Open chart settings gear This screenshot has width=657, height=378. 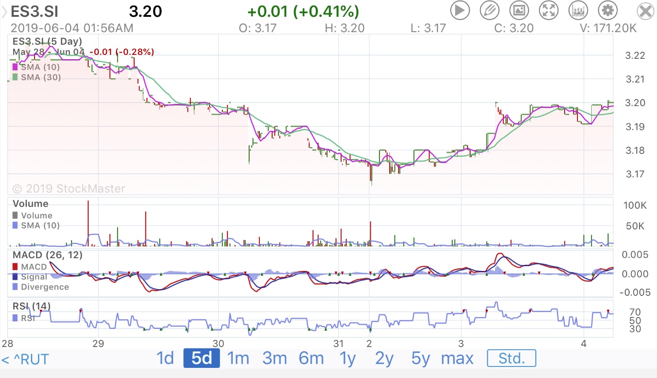(x=608, y=10)
